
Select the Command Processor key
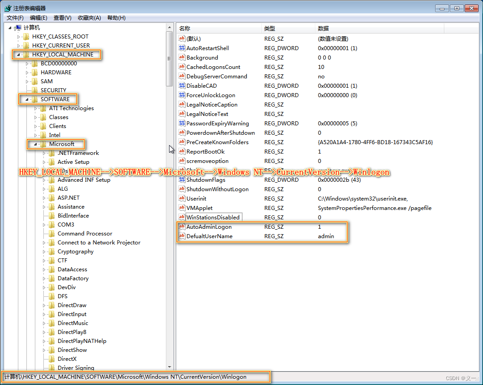click(x=85, y=234)
